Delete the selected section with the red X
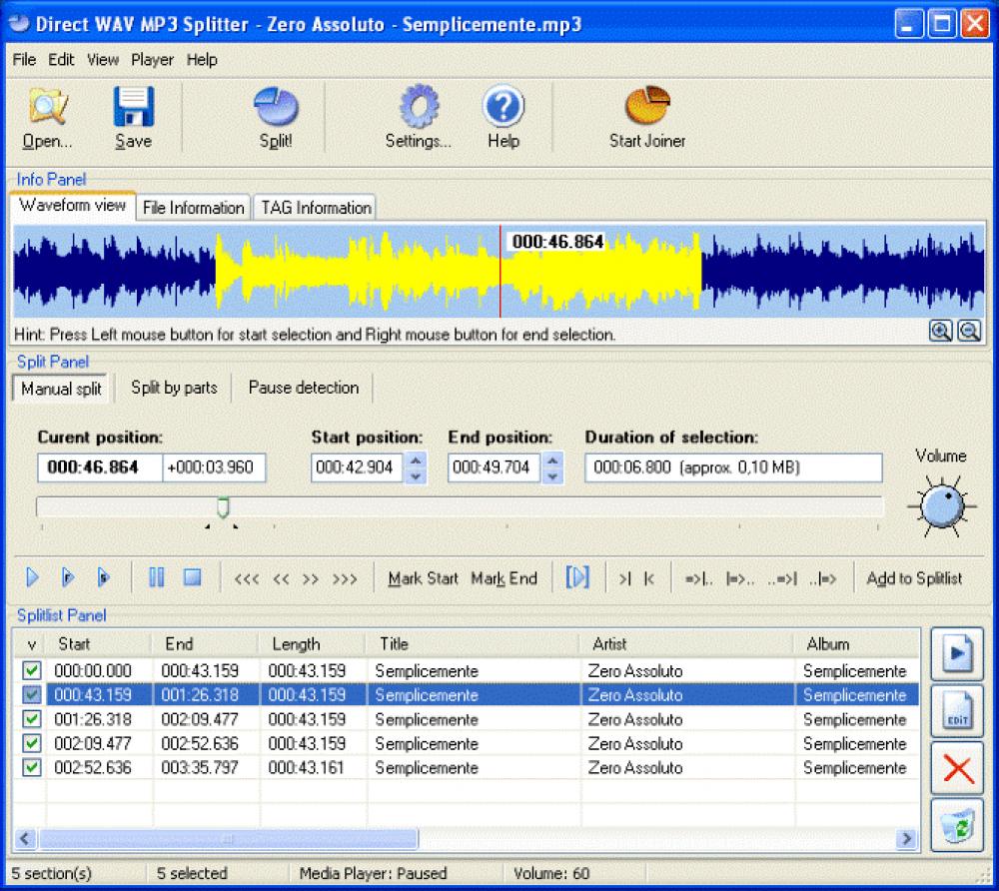The height and width of the screenshot is (891, 999). [956, 768]
